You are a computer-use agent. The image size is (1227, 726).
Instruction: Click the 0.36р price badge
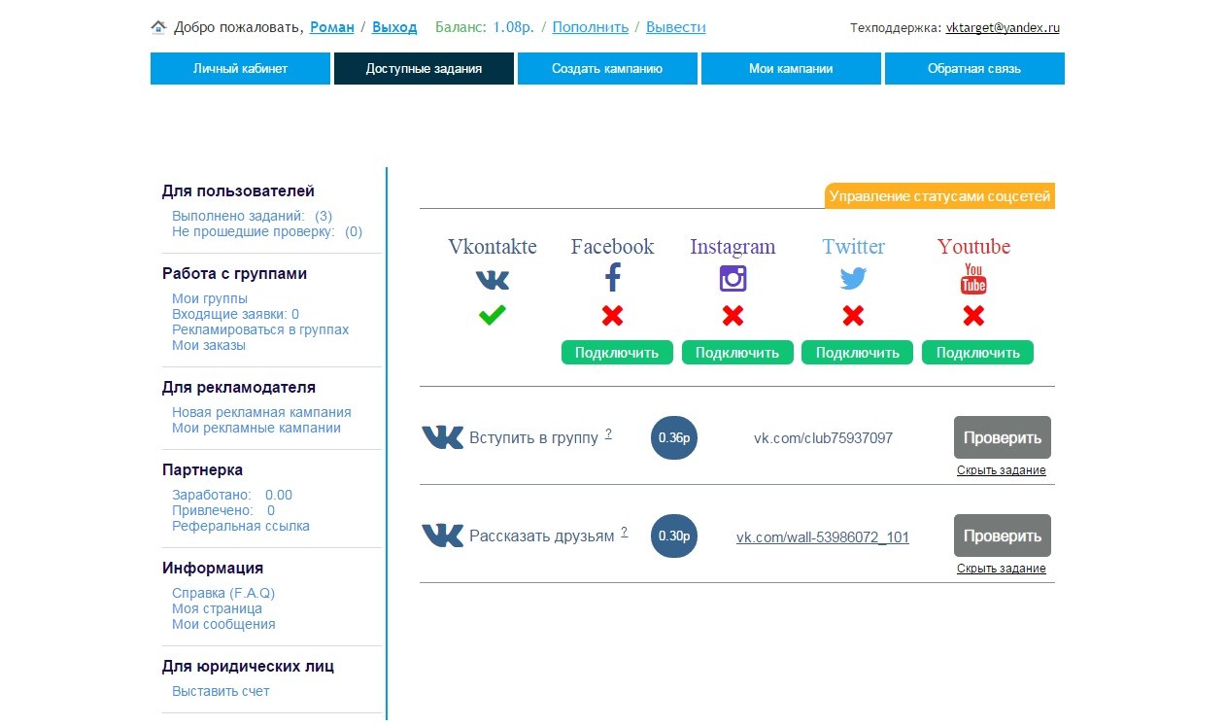click(674, 437)
